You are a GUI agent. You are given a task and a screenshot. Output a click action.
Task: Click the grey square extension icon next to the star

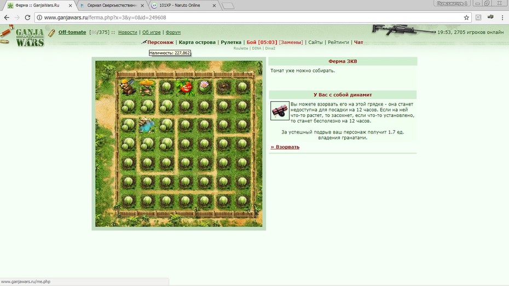tap(478, 17)
